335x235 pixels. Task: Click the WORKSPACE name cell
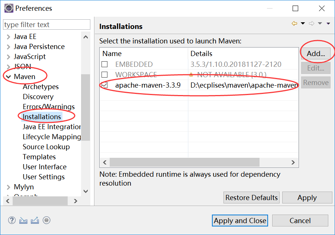[x=136, y=75]
